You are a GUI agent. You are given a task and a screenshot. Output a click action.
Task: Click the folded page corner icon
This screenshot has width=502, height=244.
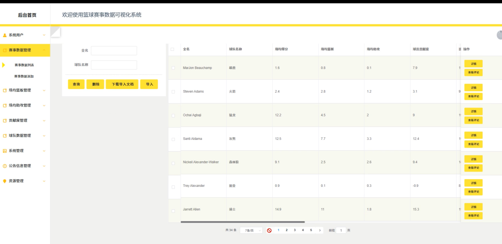point(56,32)
